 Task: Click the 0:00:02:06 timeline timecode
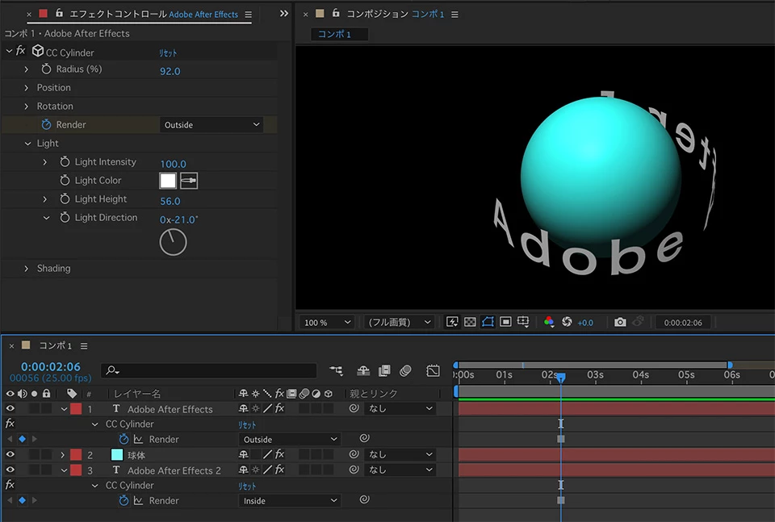tap(50, 367)
